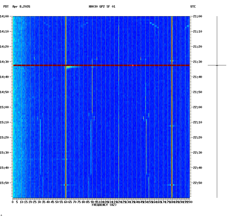Screen dimensions: 228x218
Task: Click the MH030 GP2 SF 01 station title
Action: 102,7
